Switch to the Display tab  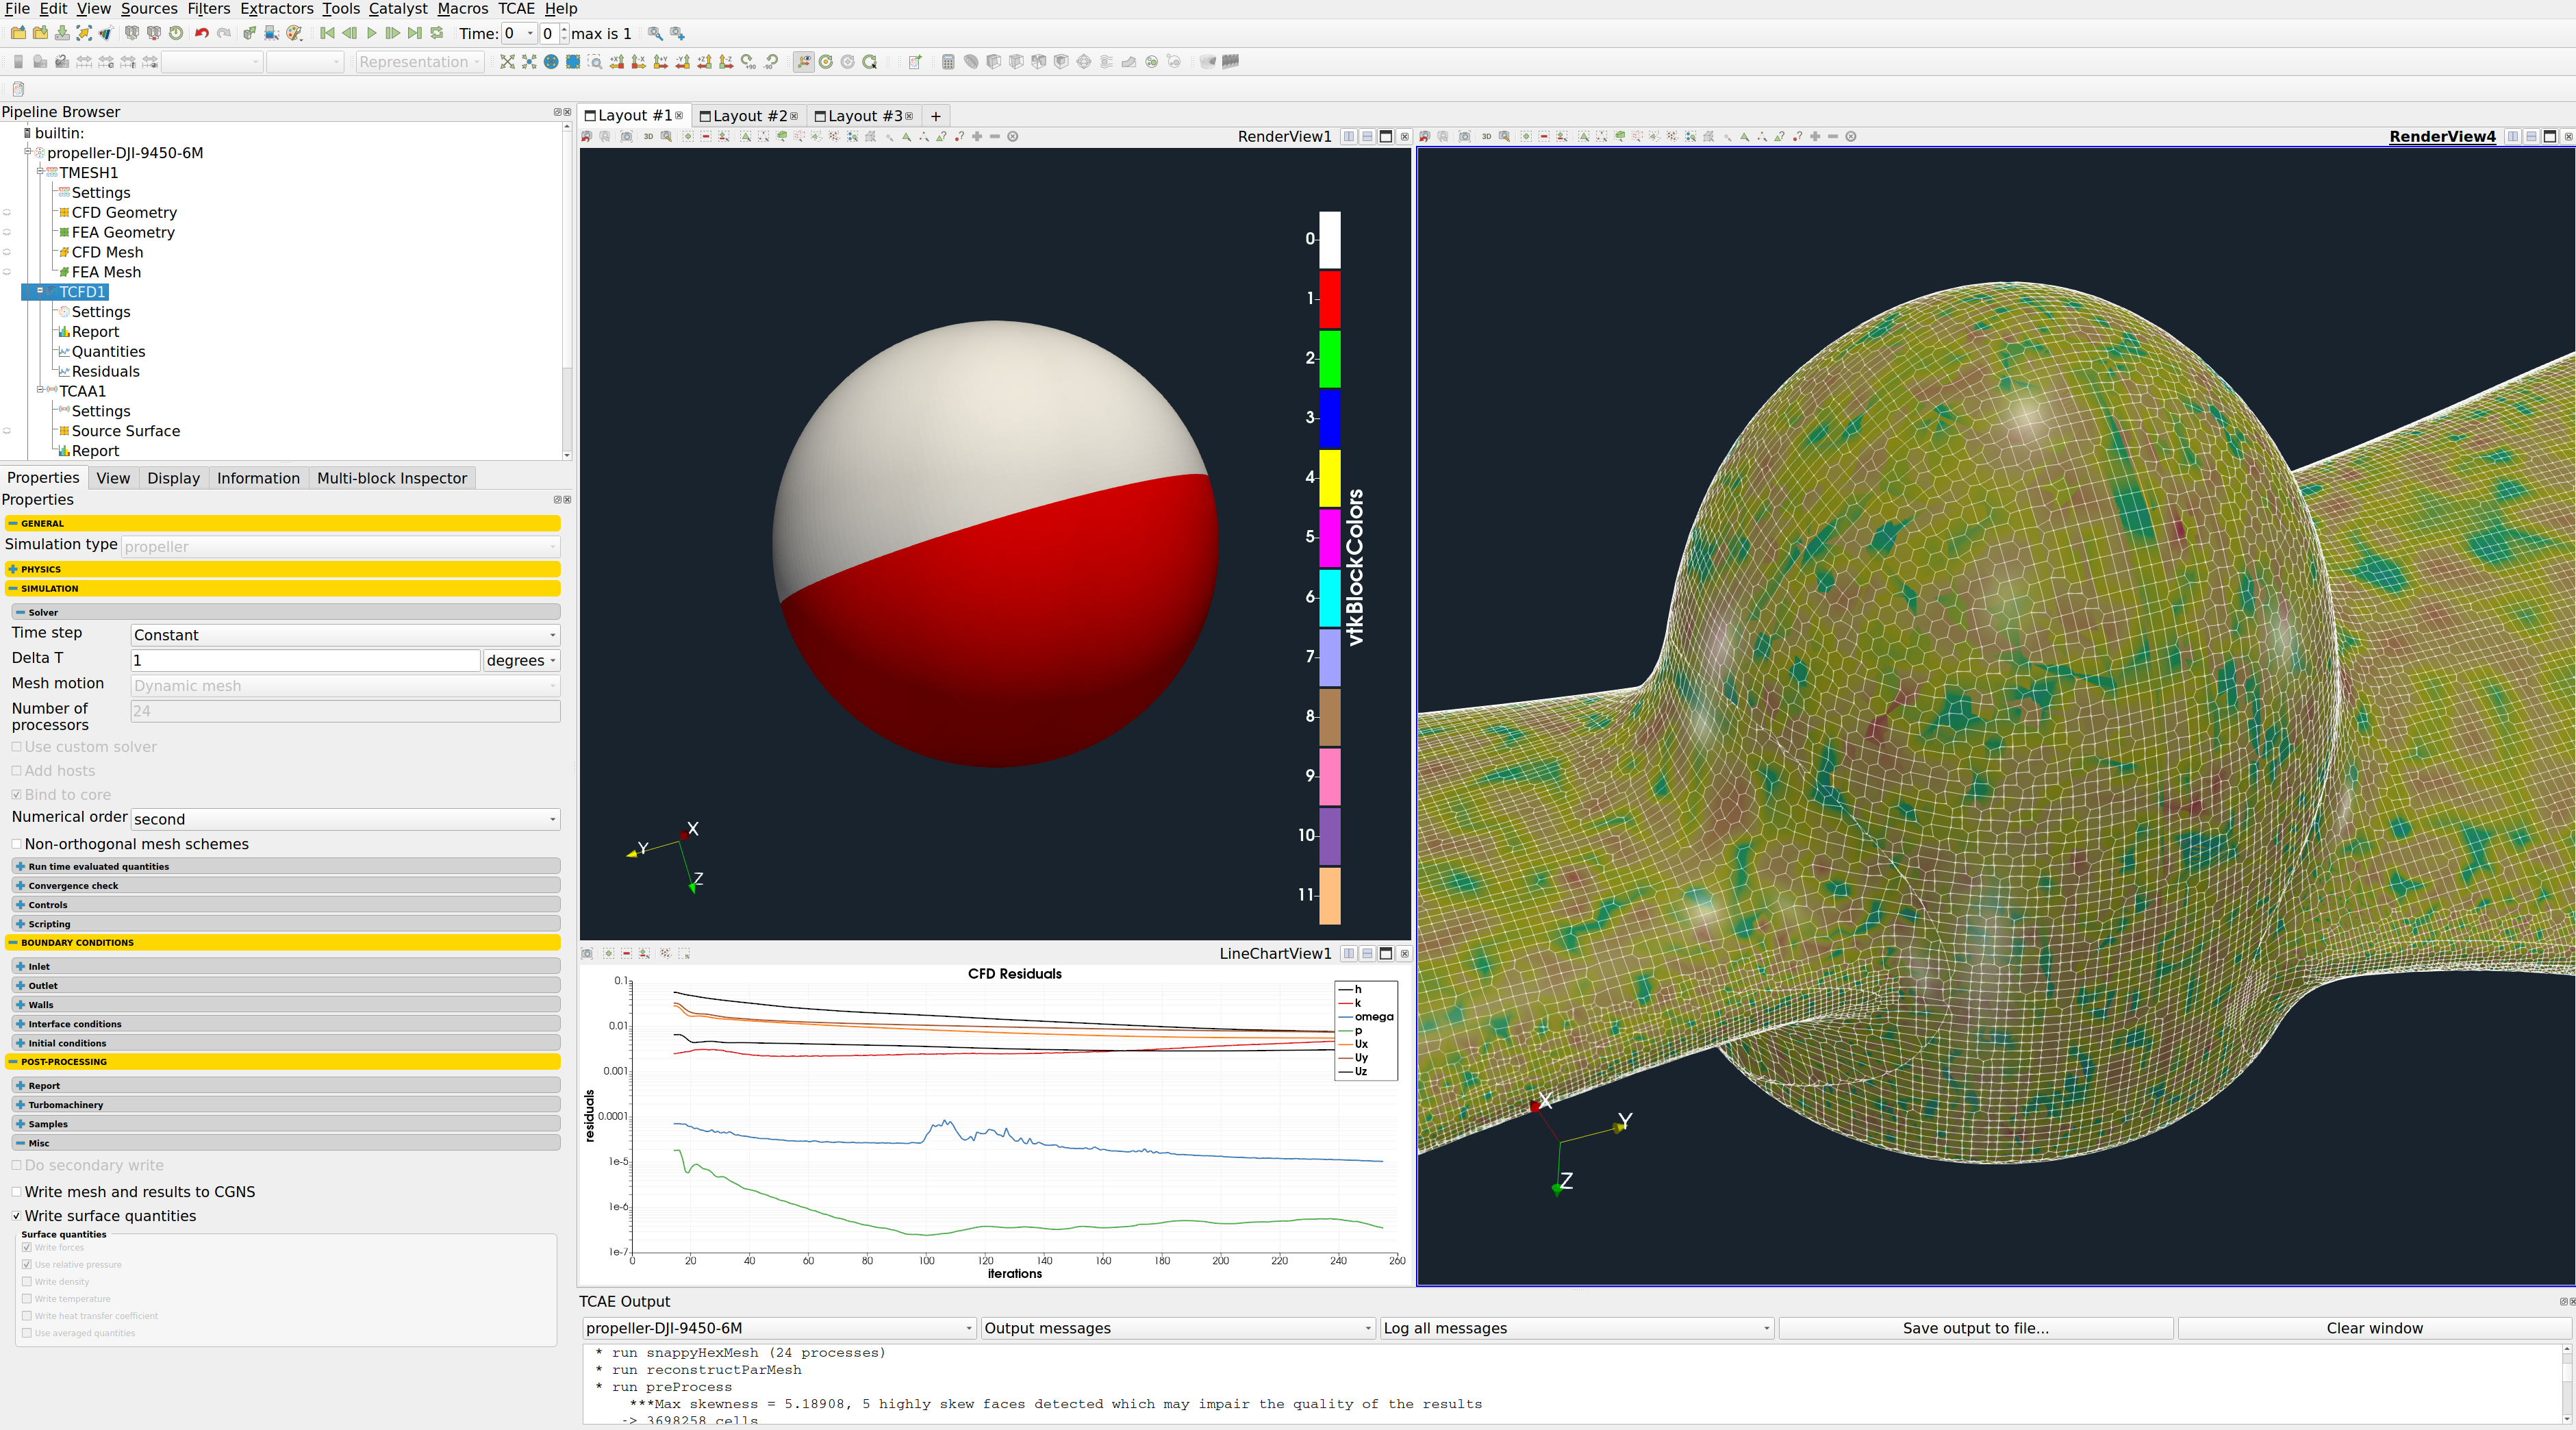pos(173,478)
